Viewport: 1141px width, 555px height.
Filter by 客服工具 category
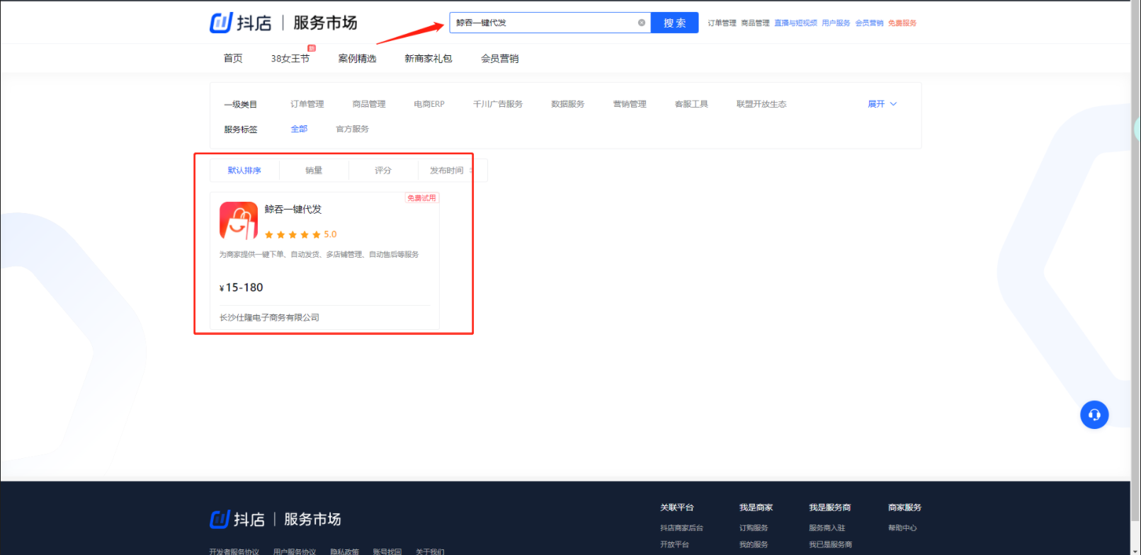[x=691, y=104]
